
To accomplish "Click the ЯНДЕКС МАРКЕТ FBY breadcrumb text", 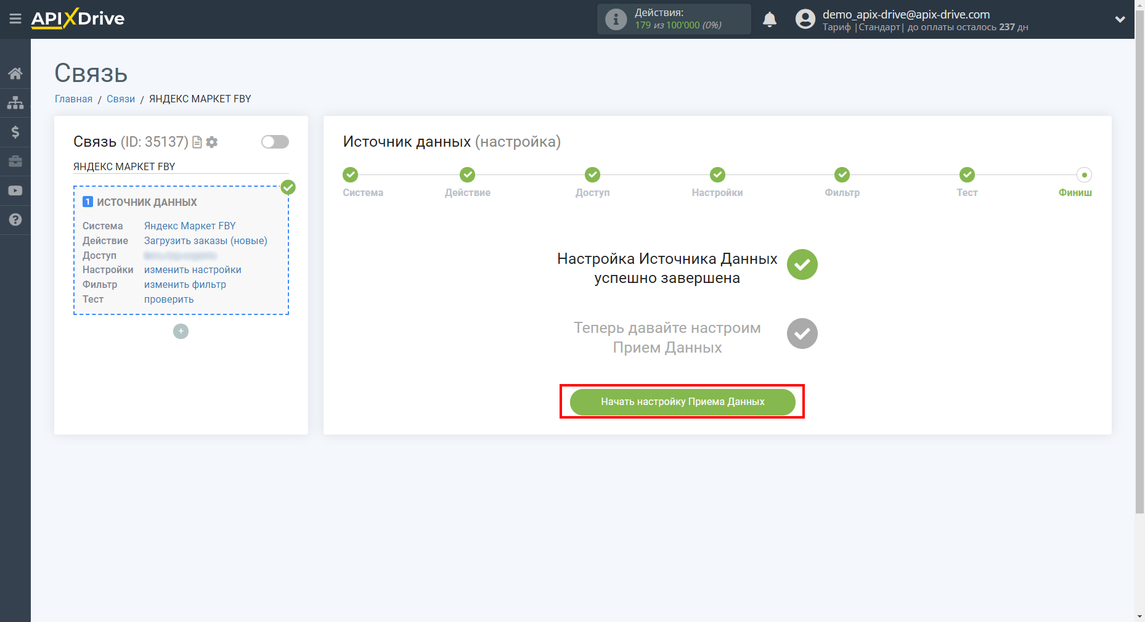I will click(x=200, y=99).
